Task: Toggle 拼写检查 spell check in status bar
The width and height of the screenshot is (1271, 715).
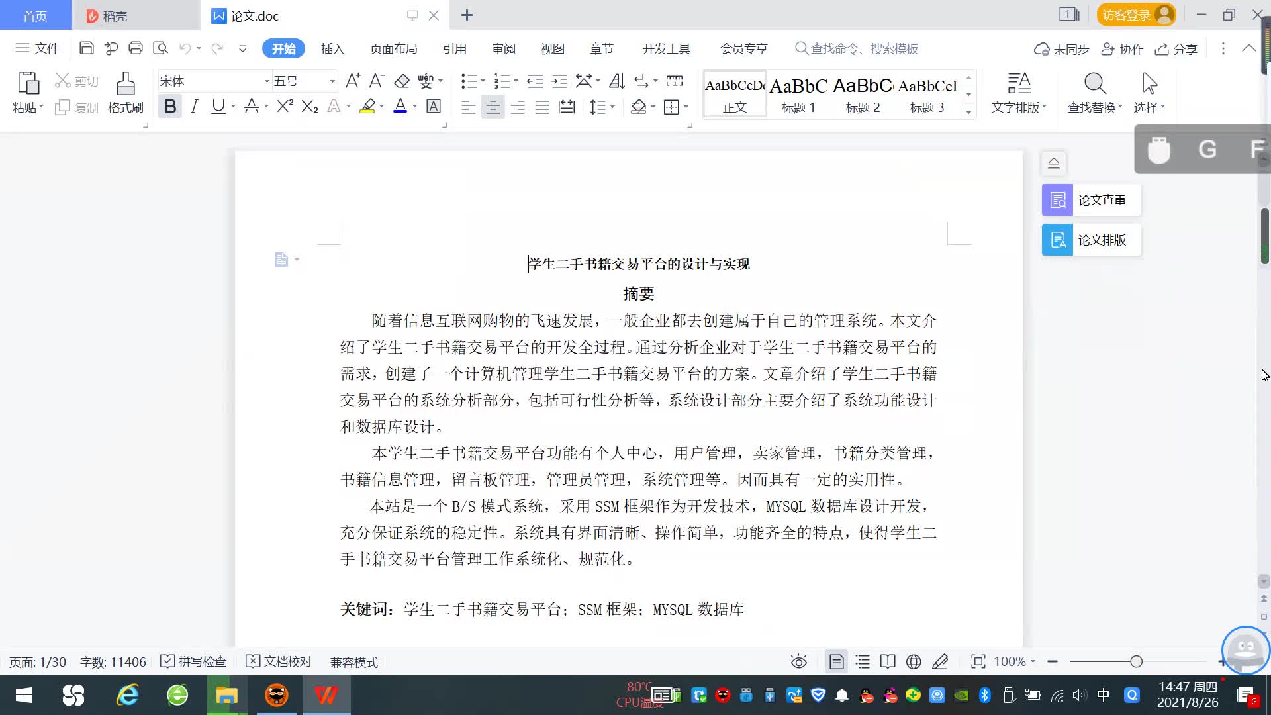Action: (194, 661)
